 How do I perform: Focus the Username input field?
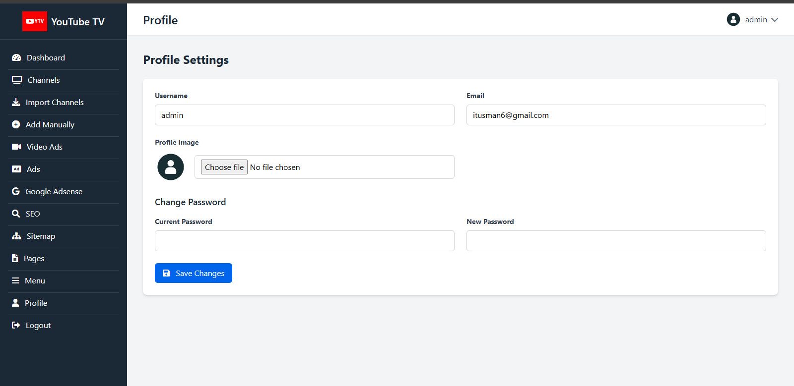pyautogui.click(x=304, y=115)
